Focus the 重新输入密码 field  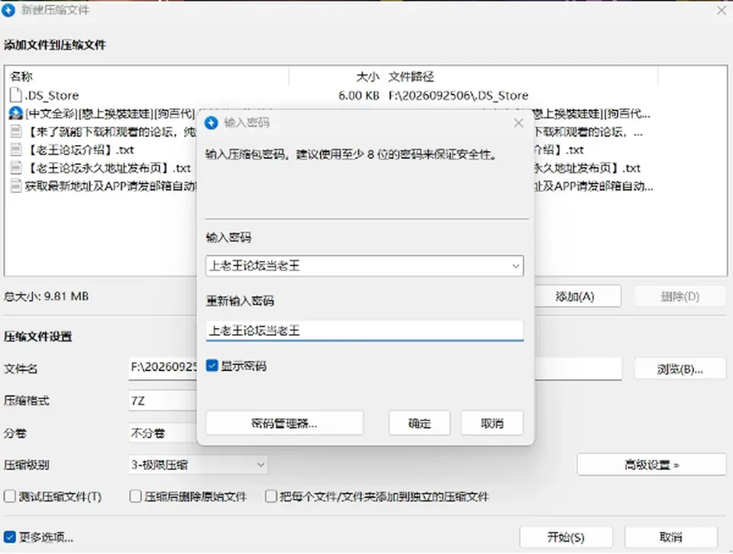(x=365, y=330)
